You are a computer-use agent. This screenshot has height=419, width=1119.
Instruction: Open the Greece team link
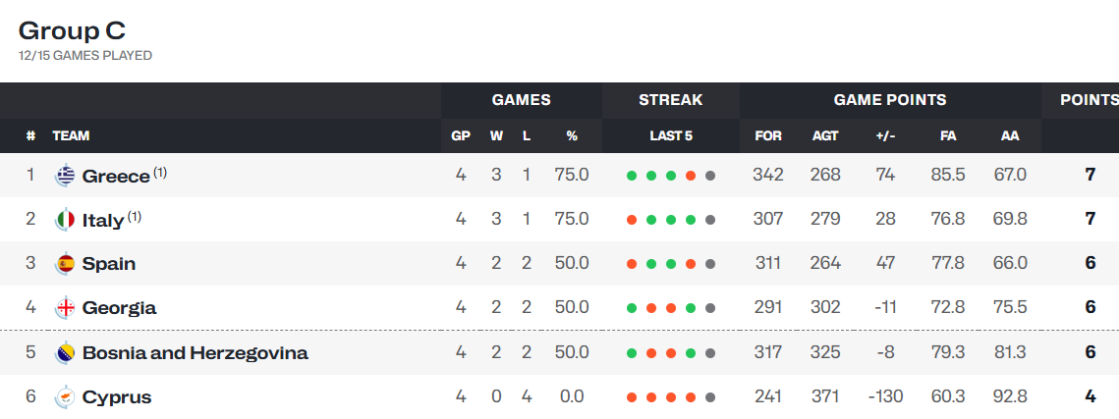tap(116, 176)
